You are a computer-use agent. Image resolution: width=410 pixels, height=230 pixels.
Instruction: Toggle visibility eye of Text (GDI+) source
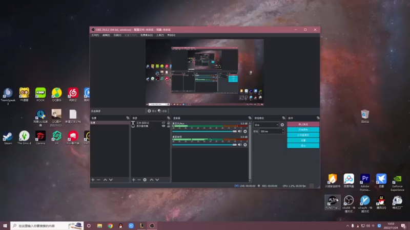163,123
